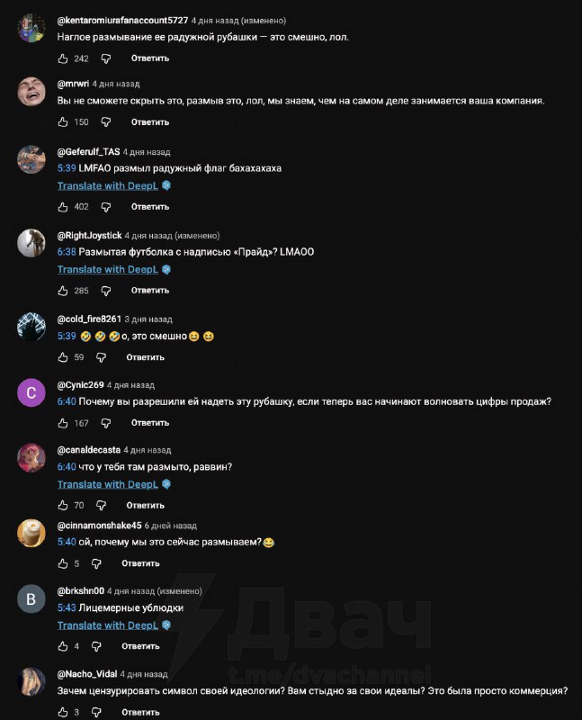Reply to the @cinnamonshake45 comment
The width and height of the screenshot is (582, 720).
click(140, 563)
